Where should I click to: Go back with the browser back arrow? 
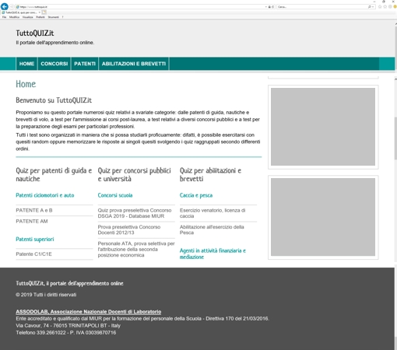pos(5,7)
